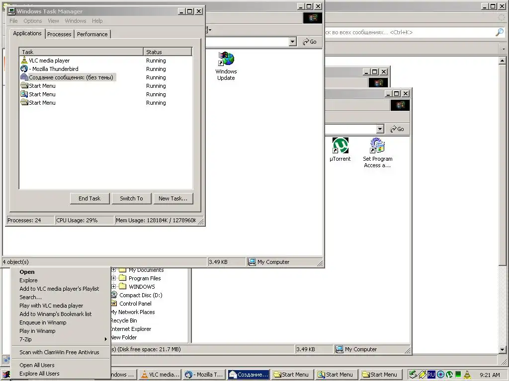Choose Enqueue in Winamp
This screenshot has width=509, height=381.
(x=61, y=322)
